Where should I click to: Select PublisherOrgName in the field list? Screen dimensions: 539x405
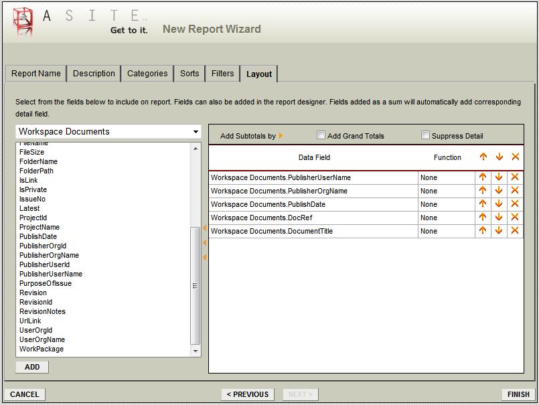click(49, 255)
